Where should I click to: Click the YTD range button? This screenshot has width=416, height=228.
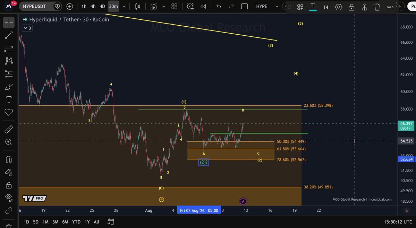pyautogui.click(x=76, y=222)
